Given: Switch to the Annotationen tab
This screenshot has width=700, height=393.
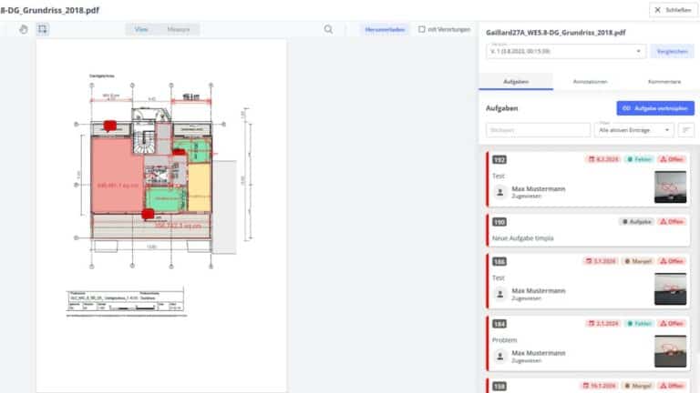Looking at the screenshot, I should pyautogui.click(x=590, y=81).
